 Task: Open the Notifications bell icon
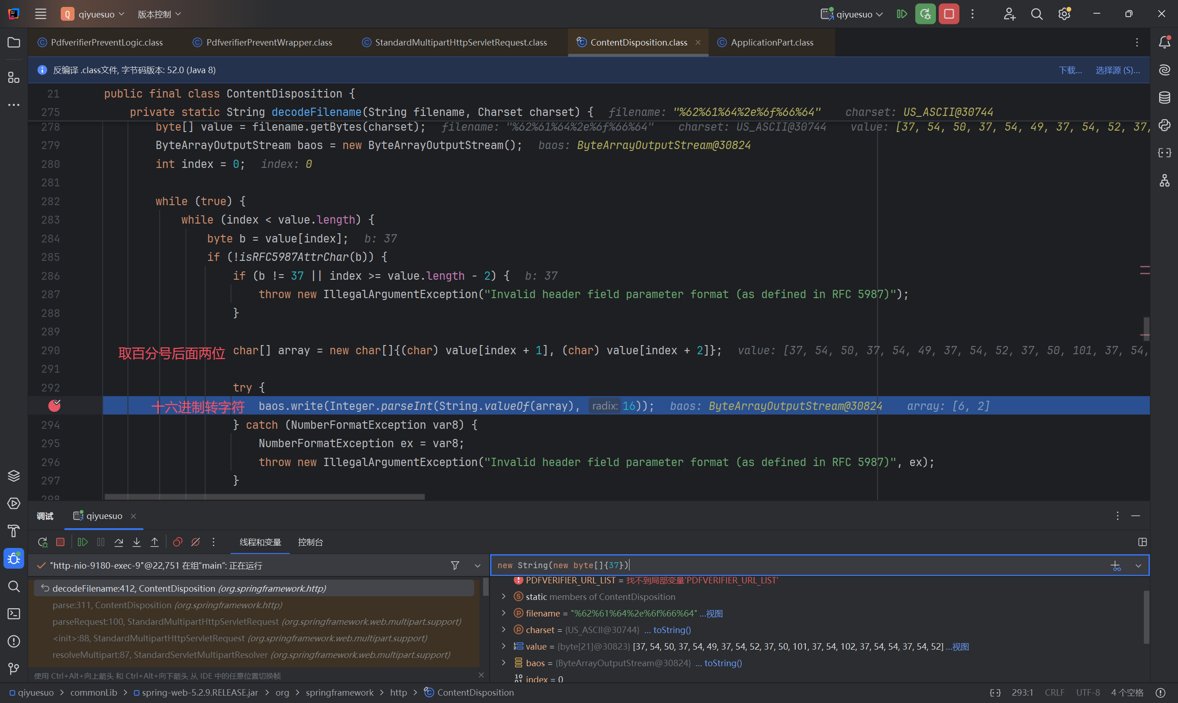pos(1164,43)
